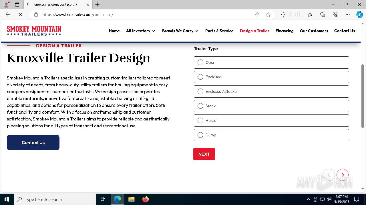Viewport: 366px width, 205px height.
Task: Open the taskbar clock and date
Action: [342, 199]
